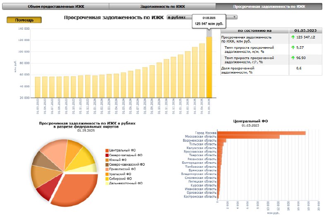Select Центральный ФО legend color square

(x=107, y=150)
